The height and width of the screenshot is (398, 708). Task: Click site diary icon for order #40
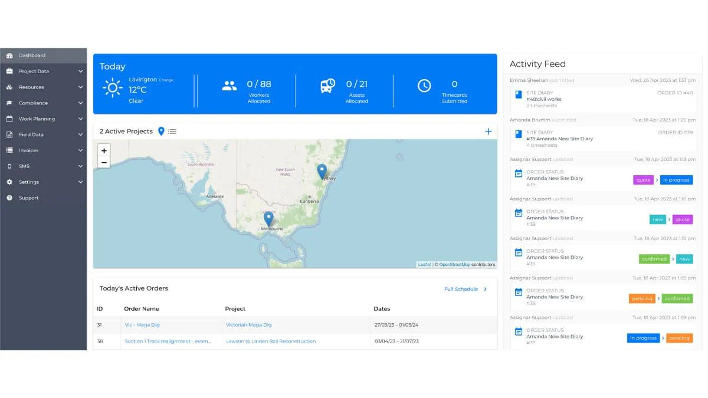[519, 94]
